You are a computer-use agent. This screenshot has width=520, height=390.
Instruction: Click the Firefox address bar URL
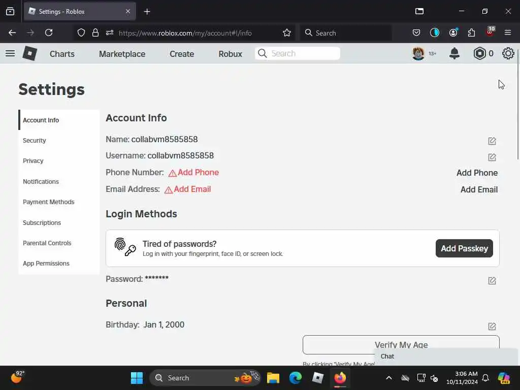click(x=185, y=33)
